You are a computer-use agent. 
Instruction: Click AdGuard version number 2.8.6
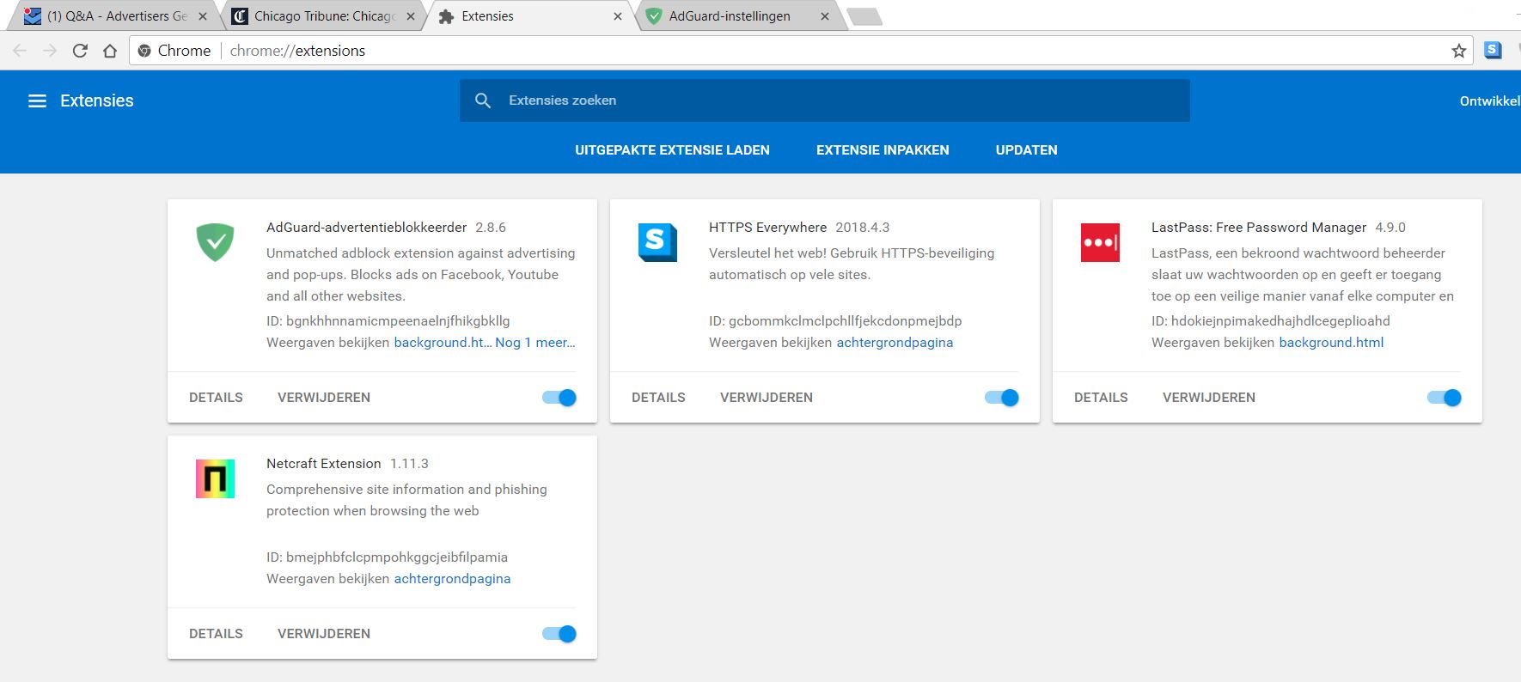[x=491, y=228]
